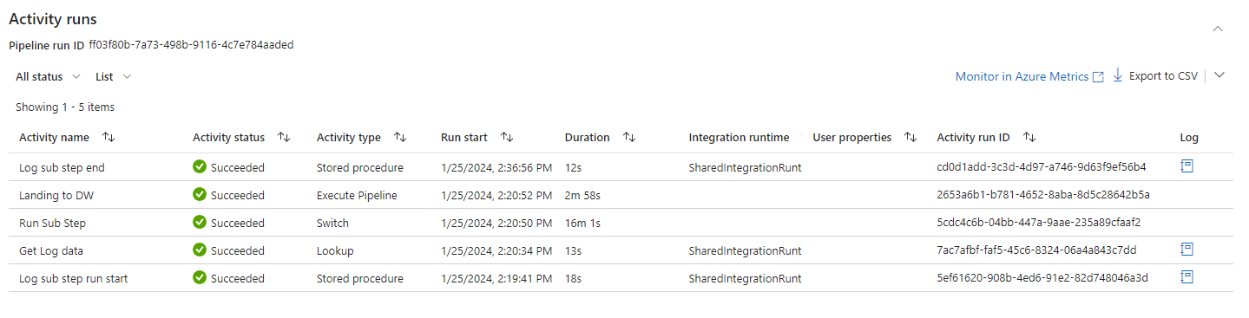Sort by User properties arrows
Viewport: 1249px width, 318px height.
tap(910, 137)
